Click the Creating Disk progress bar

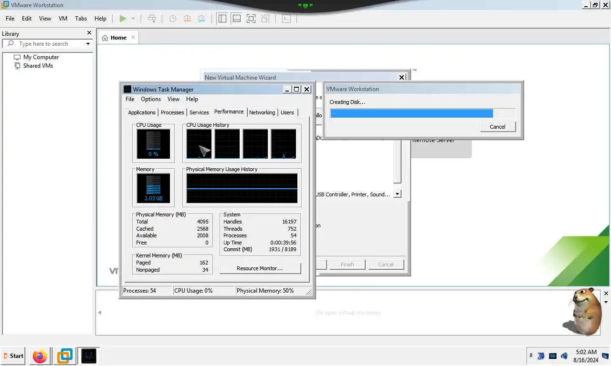click(x=422, y=113)
